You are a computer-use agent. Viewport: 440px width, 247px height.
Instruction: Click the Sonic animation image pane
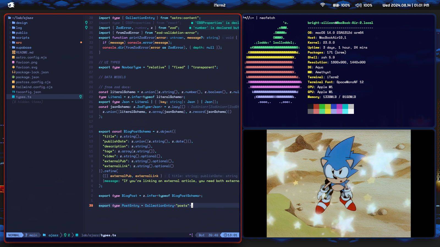point(339,184)
